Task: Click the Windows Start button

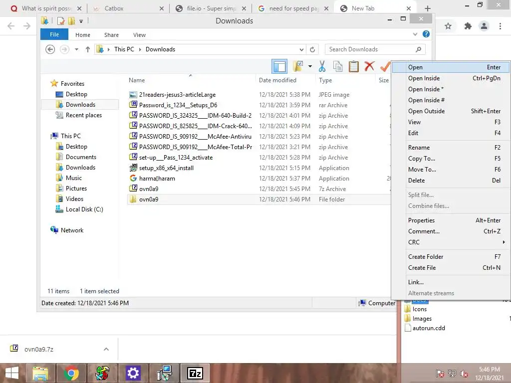Action: pos(12,373)
